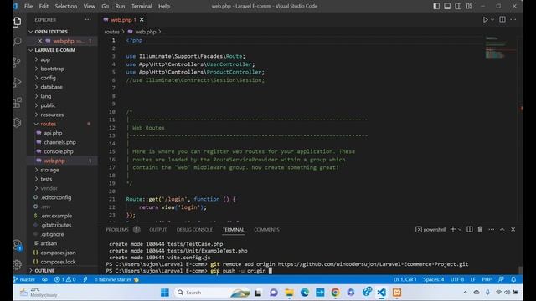Screen dimensions: 536x301
Task: Open the Search view in activity bar
Action: (x=18, y=42)
